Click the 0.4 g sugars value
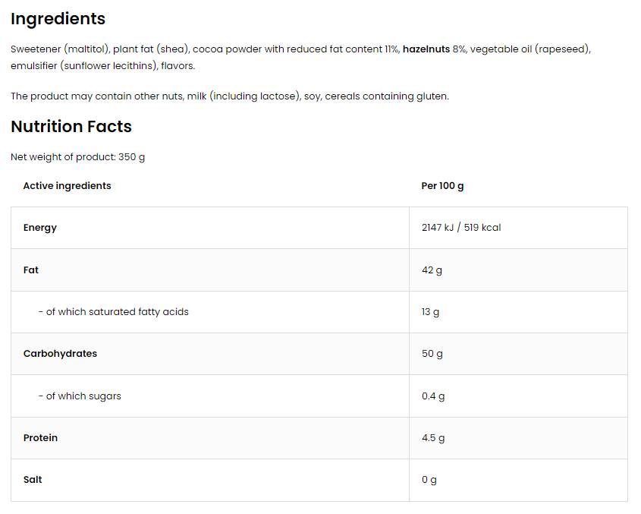 pyautogui.click(x=433, y=396)
